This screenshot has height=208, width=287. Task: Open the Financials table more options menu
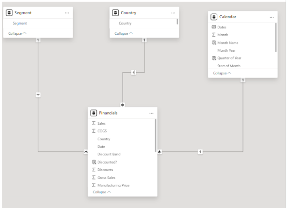click(151, 113)
